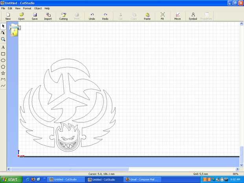244x183 pixels.
Task: Open a file with the Open icon
Action: click(x=21, y=17)
